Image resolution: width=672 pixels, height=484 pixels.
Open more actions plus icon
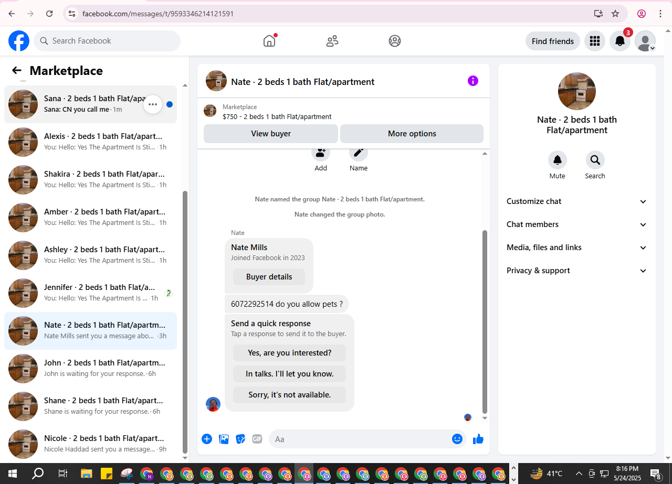tap(207, 439)
